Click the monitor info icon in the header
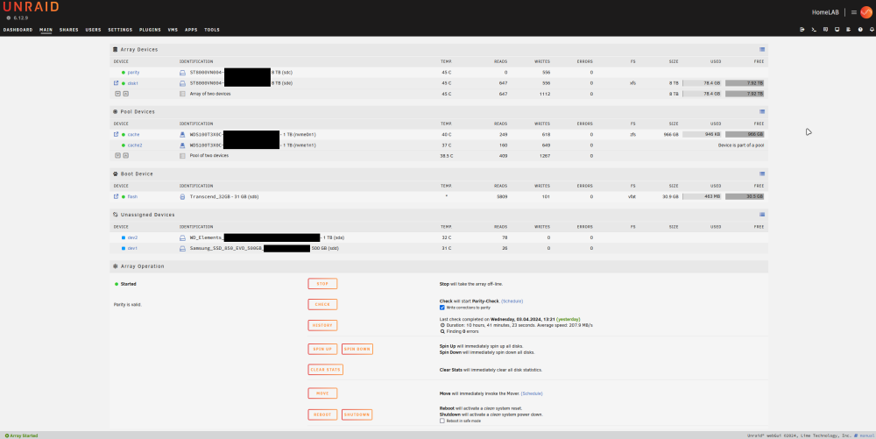Screen dimensions: 876x439 pos(837,30)
